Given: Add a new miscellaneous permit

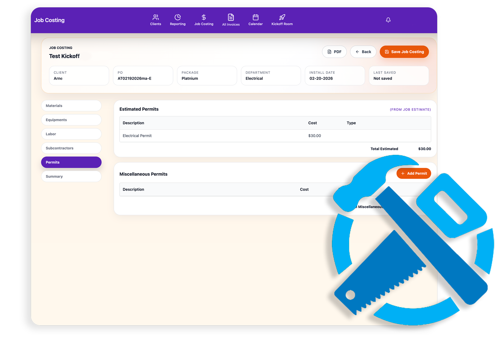Looking at the screenshot, I should pos(413,173).
